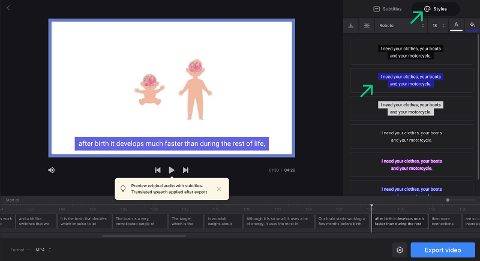
Task: Open export settings gear
Action: (x=400, y=250)
